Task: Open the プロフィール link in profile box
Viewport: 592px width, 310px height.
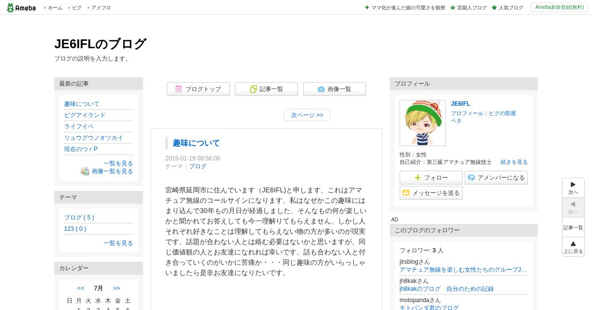Action: (x=467, y=113)
